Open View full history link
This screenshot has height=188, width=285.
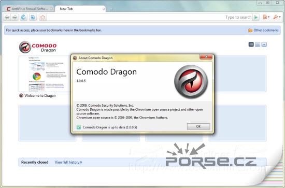tap(68, 162)
